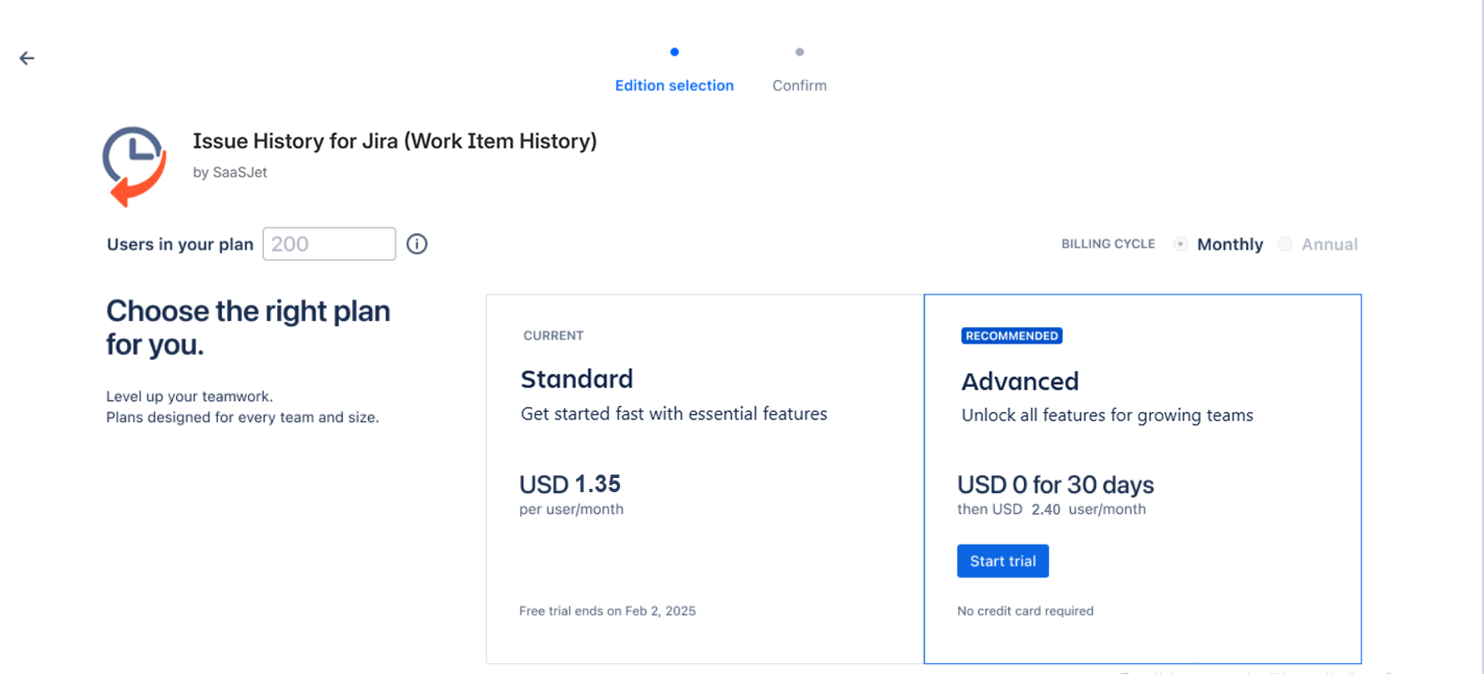Click the RECOMMENDED badge on Advanced plan
Viewport: 1484px width, 674px height.
coord(1012,336)
